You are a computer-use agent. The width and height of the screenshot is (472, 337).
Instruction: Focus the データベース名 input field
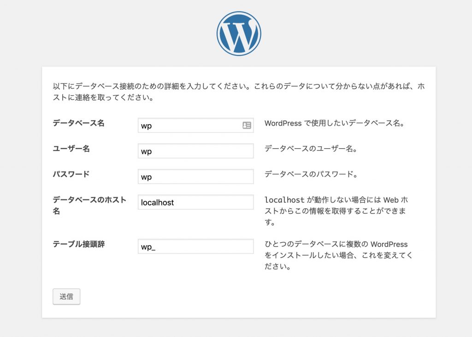[x=195, y=126]
